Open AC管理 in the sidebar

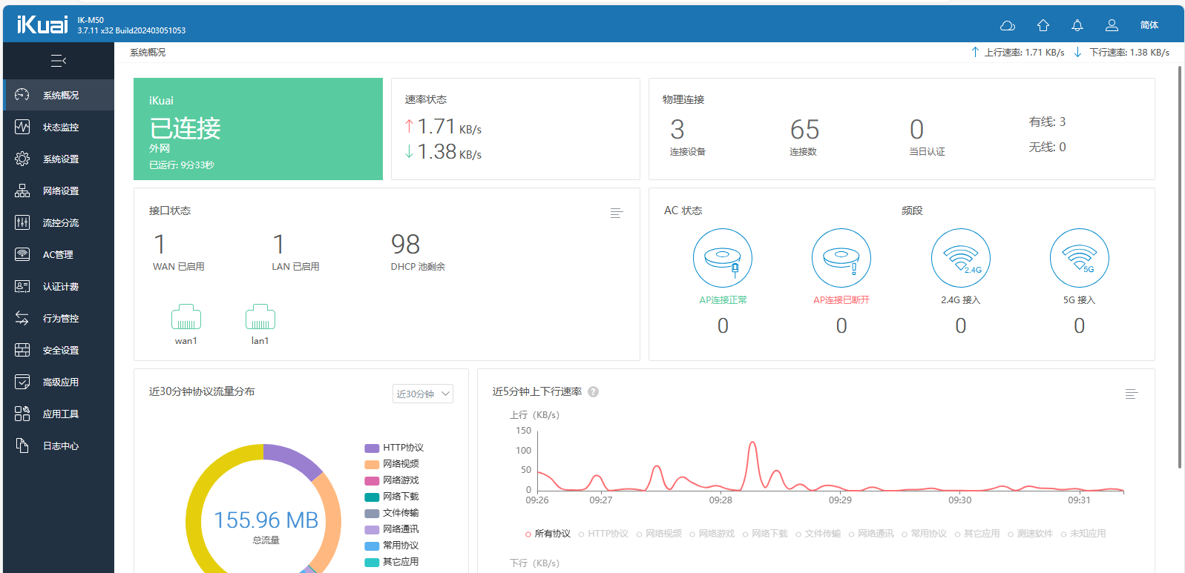[x=59, y=254]
